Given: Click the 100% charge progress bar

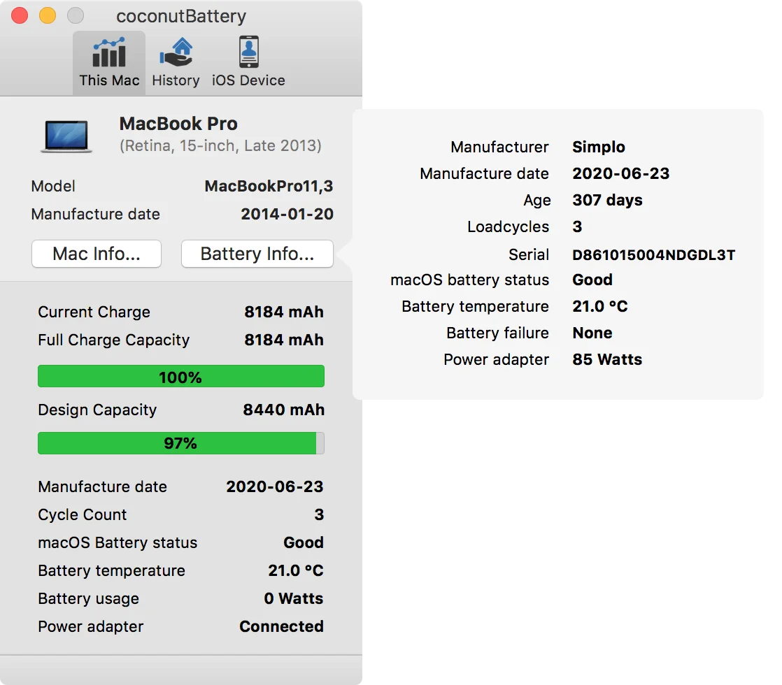Looking at the screenshot, I should click(x=181, y=377).
